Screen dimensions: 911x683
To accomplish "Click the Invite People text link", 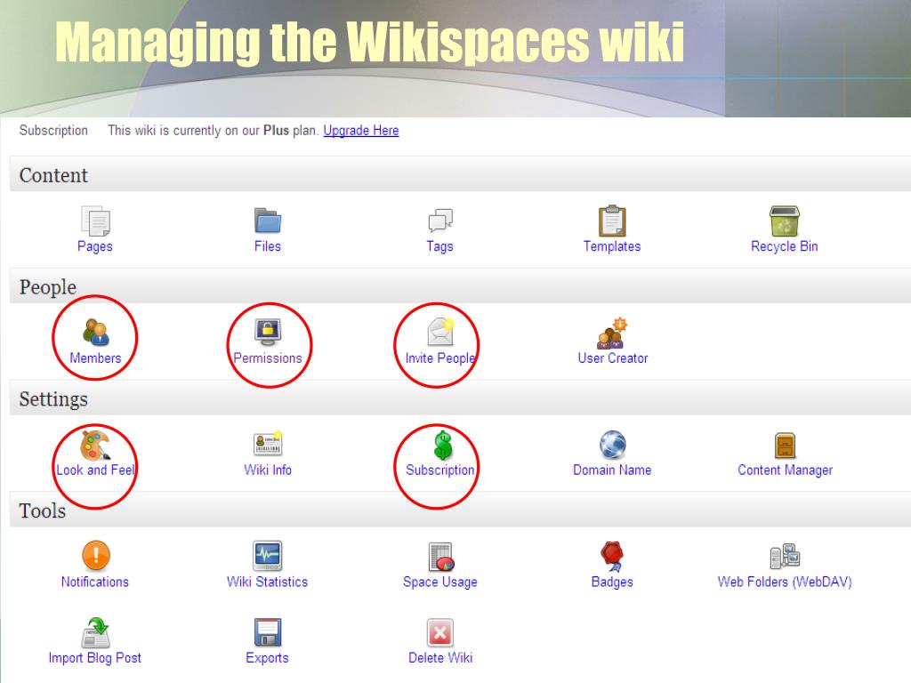I will 439,358.
